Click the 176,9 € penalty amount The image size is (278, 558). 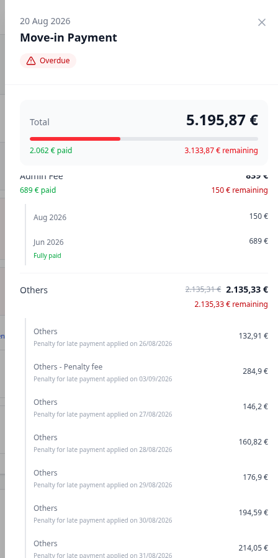point(256,477)
